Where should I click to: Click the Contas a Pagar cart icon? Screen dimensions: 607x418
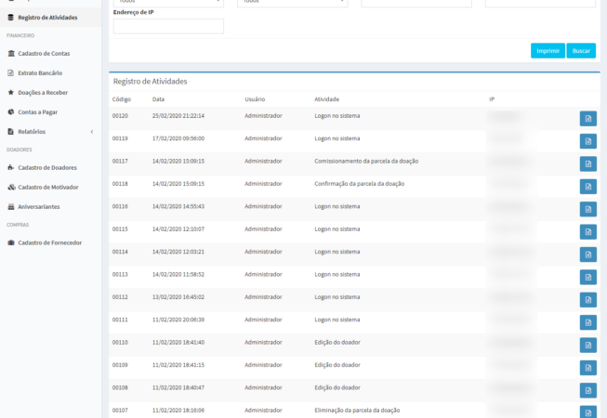tap(10, 111)
